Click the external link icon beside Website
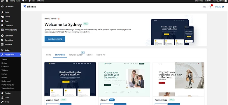This screenshot has height=105, width=228. [x=223, y=7]
